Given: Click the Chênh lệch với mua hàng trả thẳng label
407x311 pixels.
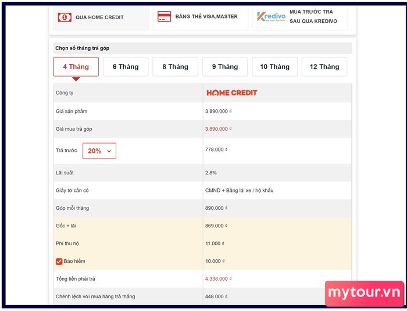Looking at the screenshot, I should click(95, 296).
